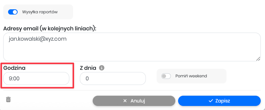This screenshot has width=265, height=110.
Task: Click the 0 value in Z dnia
Action: (87, 79)
